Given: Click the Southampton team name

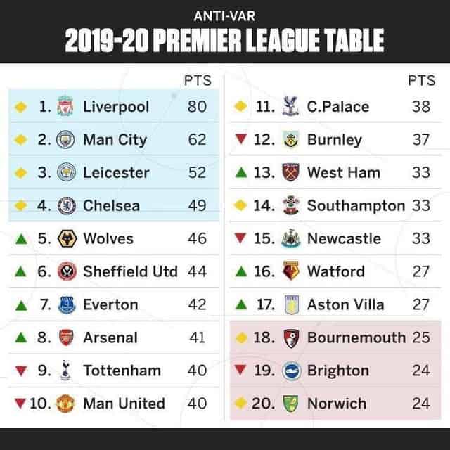Looking at the screenshot, I should (356, 206).
